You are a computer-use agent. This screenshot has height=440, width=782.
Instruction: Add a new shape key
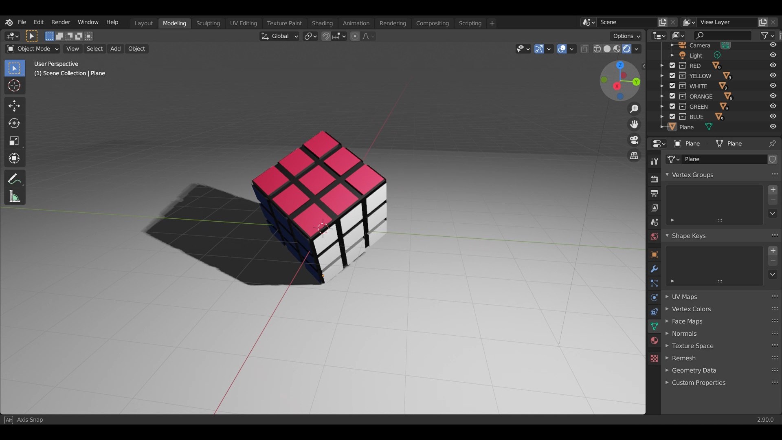pyautogui.click(x=773, y=251)
